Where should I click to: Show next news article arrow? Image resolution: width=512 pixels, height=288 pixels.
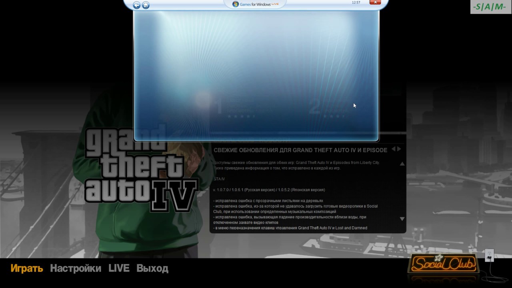(399, 149)
